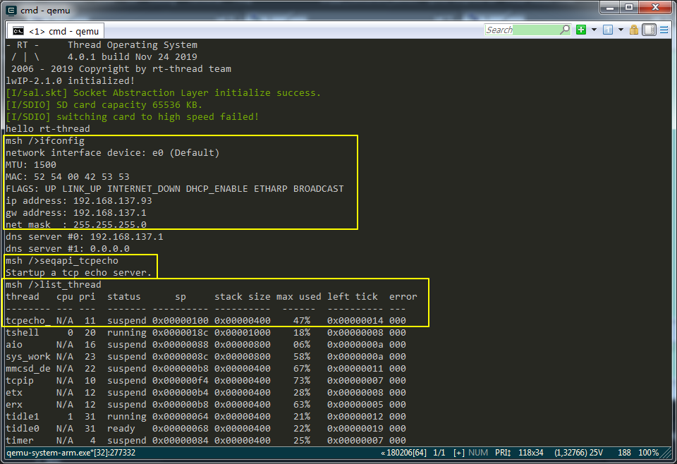
Task: Open the ConEmu hamburger menu
Action: (663, 30)
